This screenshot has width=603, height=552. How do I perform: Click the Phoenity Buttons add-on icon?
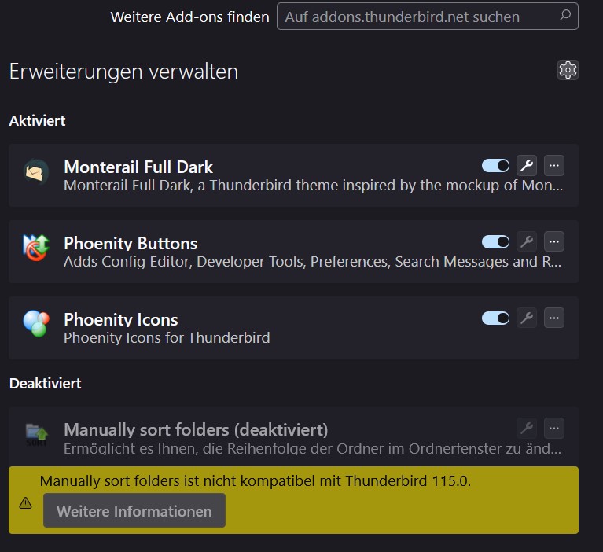tap(37, 248)
